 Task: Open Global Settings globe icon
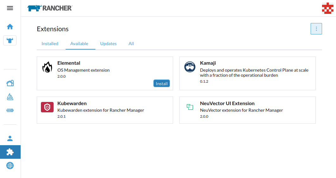tap(10, 166)
